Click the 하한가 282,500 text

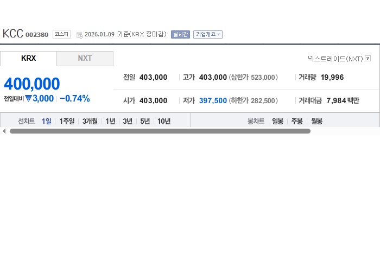coord(254,100)
